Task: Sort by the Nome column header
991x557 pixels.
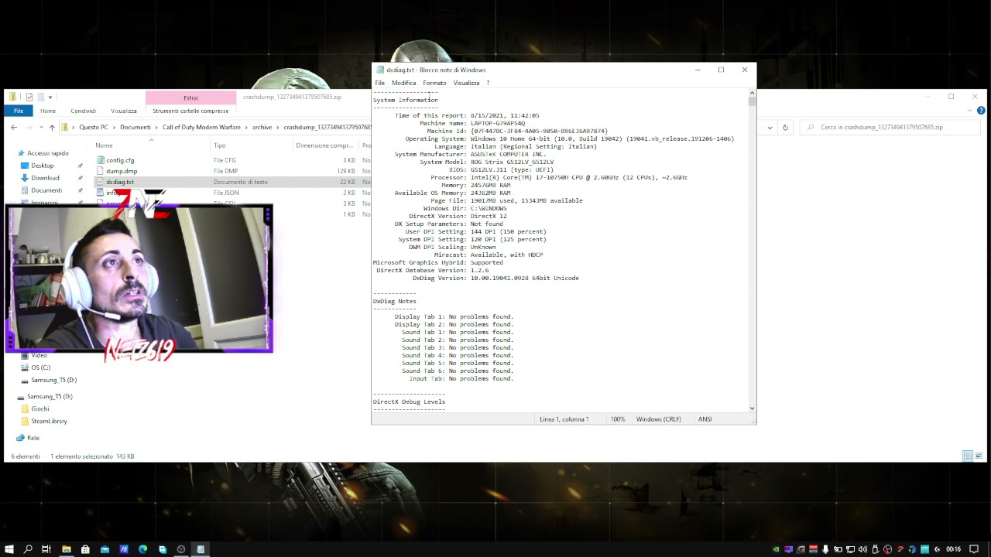Action: (x=104, y=145)
